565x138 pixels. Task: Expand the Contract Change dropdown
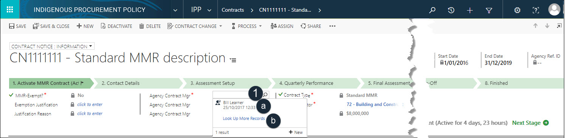click(x=195, y=26)
